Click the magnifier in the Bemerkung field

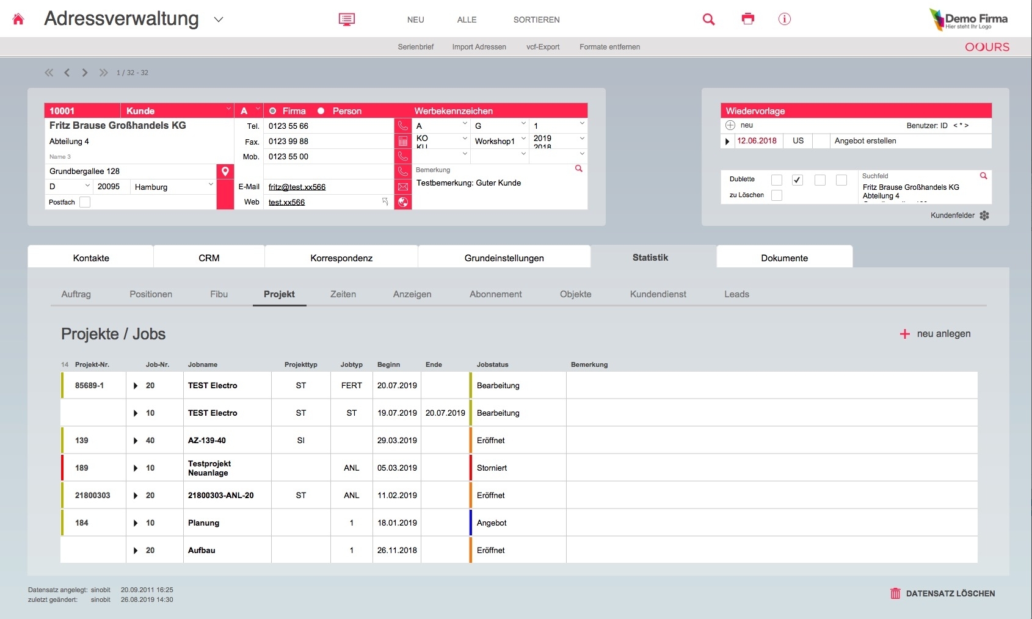click(x=579, y=168)
